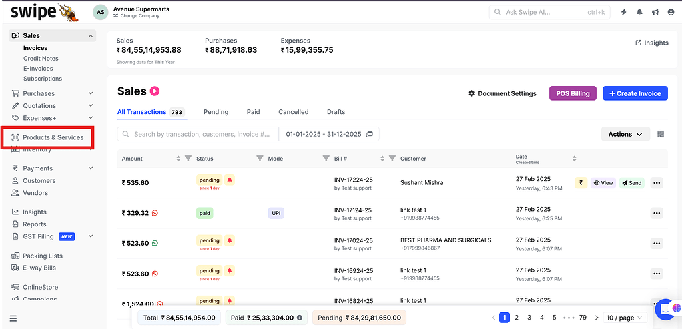Toggle sorting on the Amount column

tap(178, 159)
